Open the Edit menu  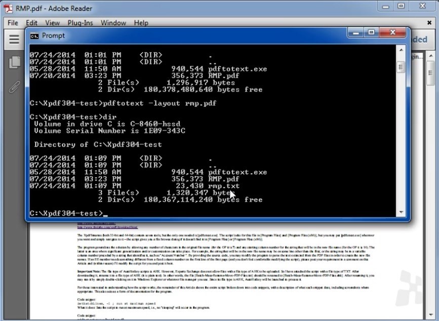pos(31,23)
